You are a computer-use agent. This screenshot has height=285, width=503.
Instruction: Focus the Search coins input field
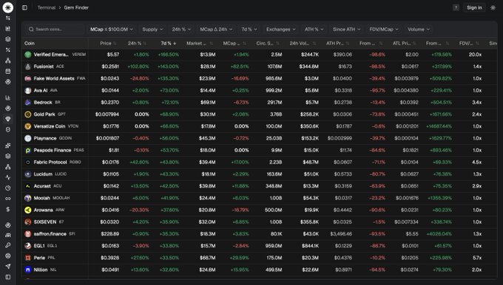tap(55, 29)
